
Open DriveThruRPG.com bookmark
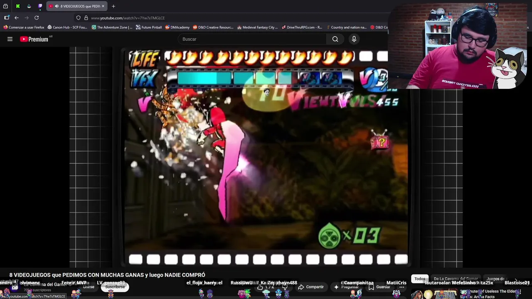(302, 27)
